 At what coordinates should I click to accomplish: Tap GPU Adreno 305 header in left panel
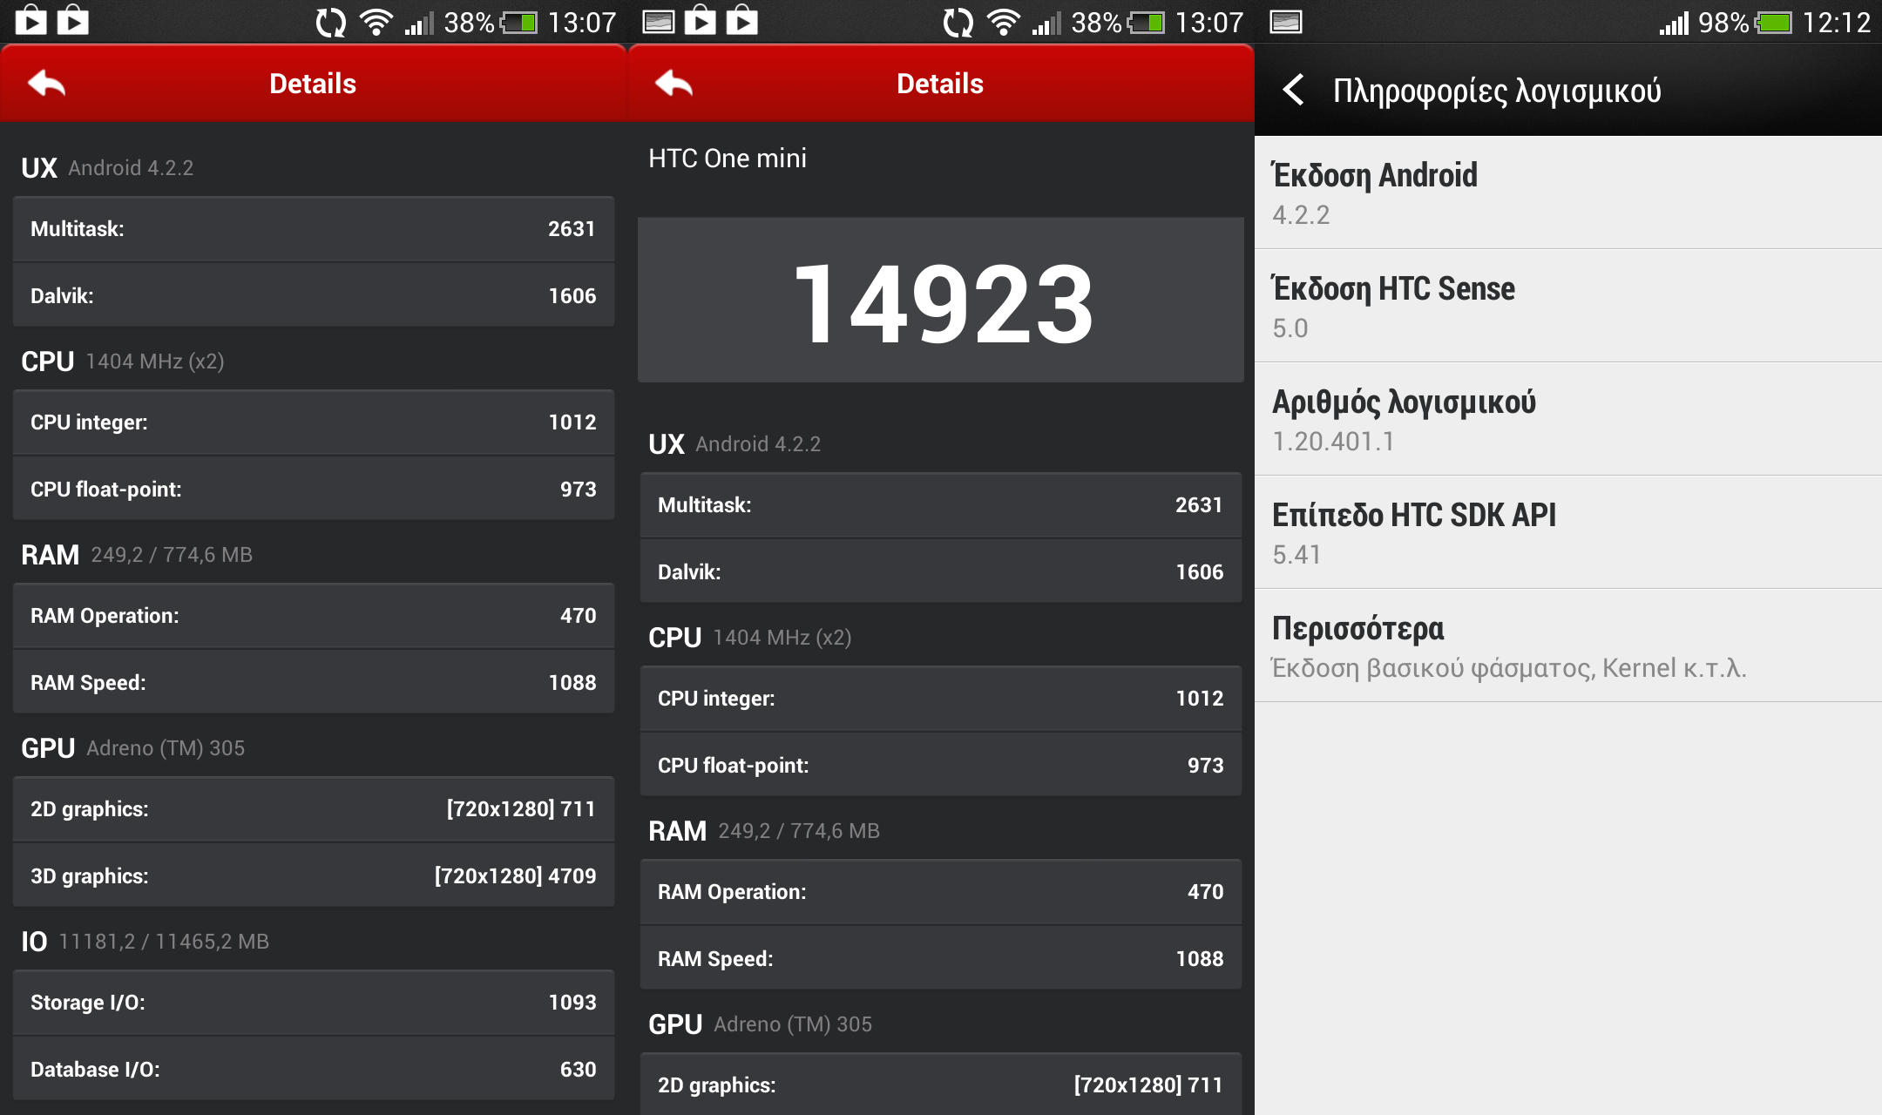(x=133, y=747)
